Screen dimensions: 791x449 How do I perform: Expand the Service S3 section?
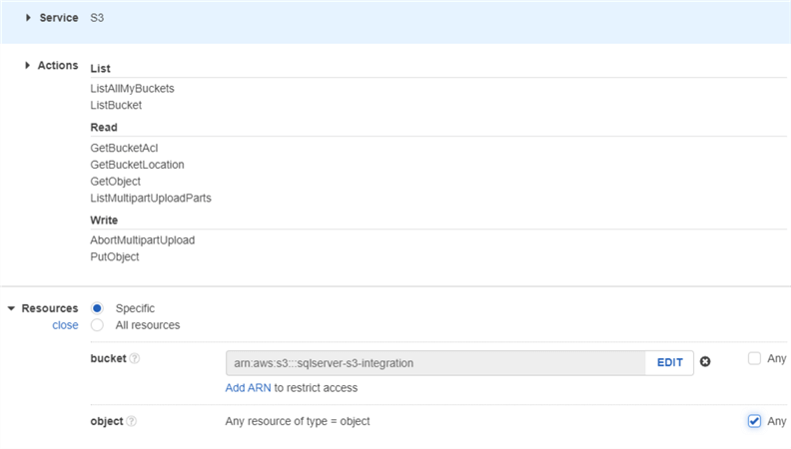[28, 18]
